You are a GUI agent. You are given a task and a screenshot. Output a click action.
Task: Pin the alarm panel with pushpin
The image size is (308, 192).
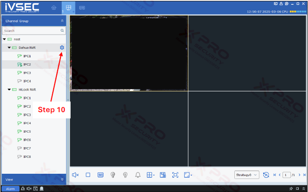click(x=291, y=188)
